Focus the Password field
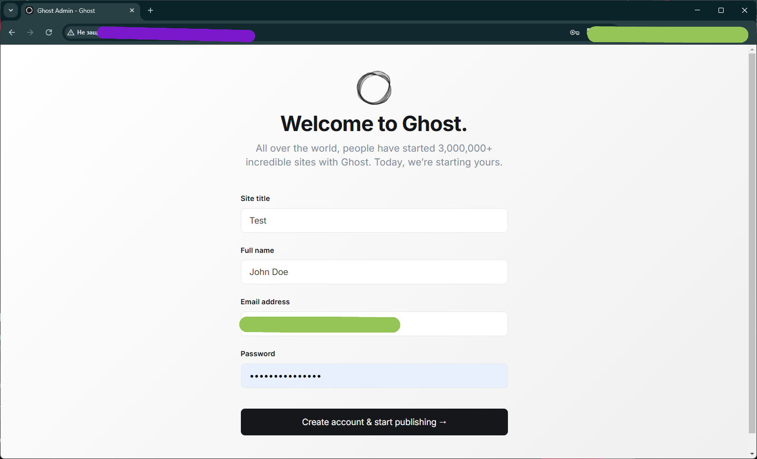The image size is (757, 459). 374,376
